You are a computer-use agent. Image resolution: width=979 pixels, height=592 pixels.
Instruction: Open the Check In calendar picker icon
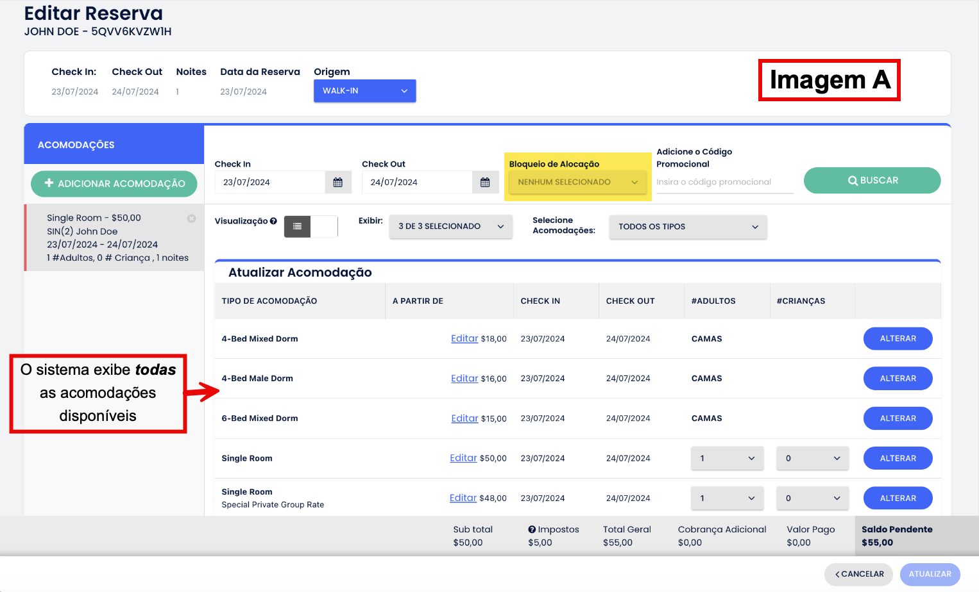coord(337,183)
